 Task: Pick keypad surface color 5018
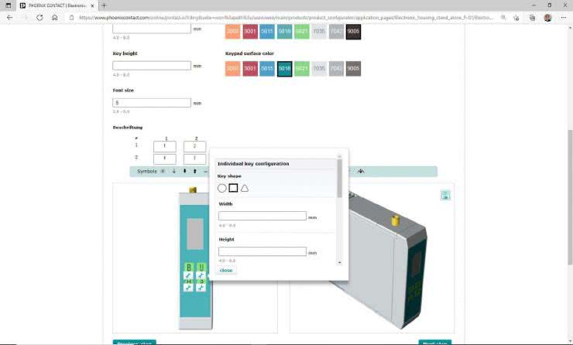284,69
